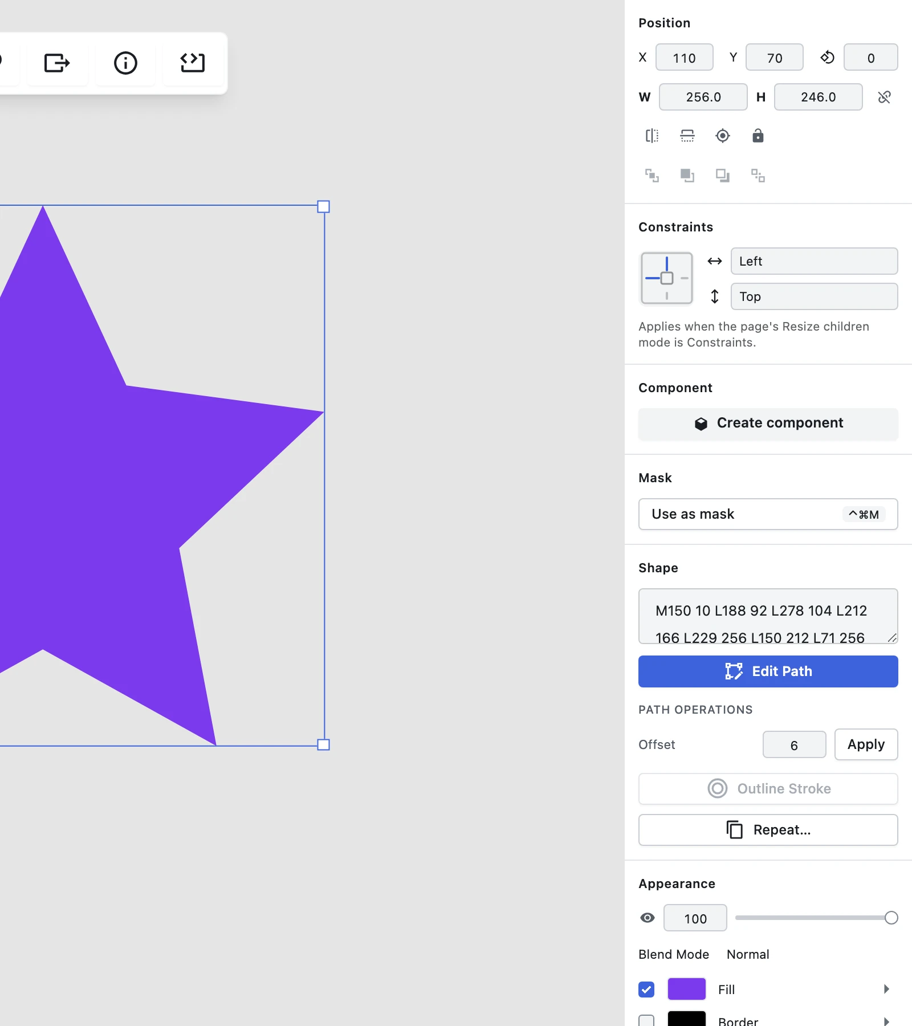Click the horizontal constraint arrows icon
This screenshot has width=912, height=1026.
(x=715, y=261)
